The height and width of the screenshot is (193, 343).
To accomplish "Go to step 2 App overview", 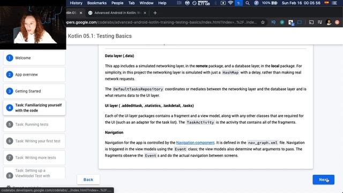I will pyautogui.click(x=34, y=75).
